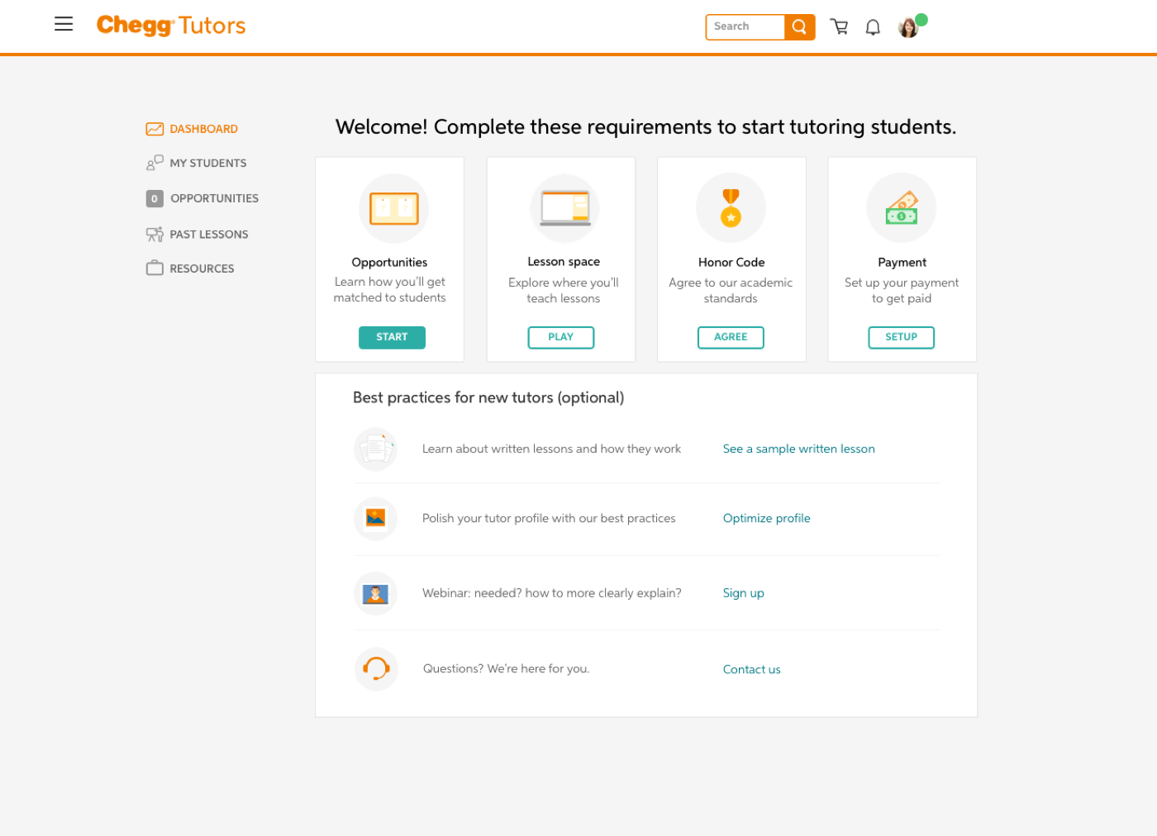This screenshot has height=836, width=1157.
Task: Open OPPORTUNITIES menu item
Action: [215, 198]
